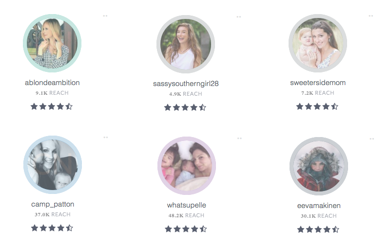Viewport: 389px width, 244px height.
Task: Open sweetersidemom profile photo
Action: tap(318, 43)
